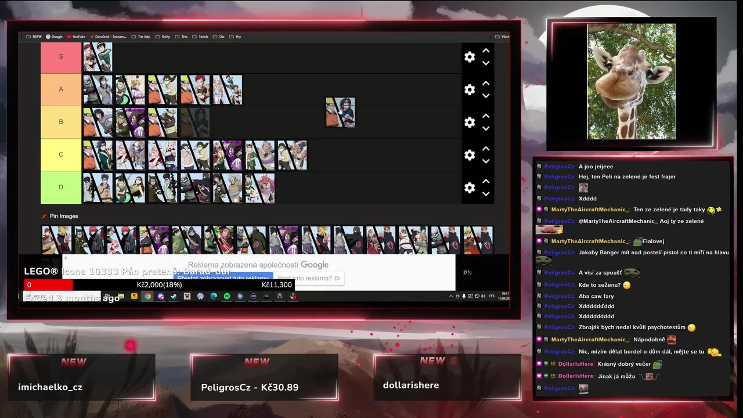This screenshot has width=743, height=418.
Task: Move C tier row down with arrow
Action: pos(486,161)
